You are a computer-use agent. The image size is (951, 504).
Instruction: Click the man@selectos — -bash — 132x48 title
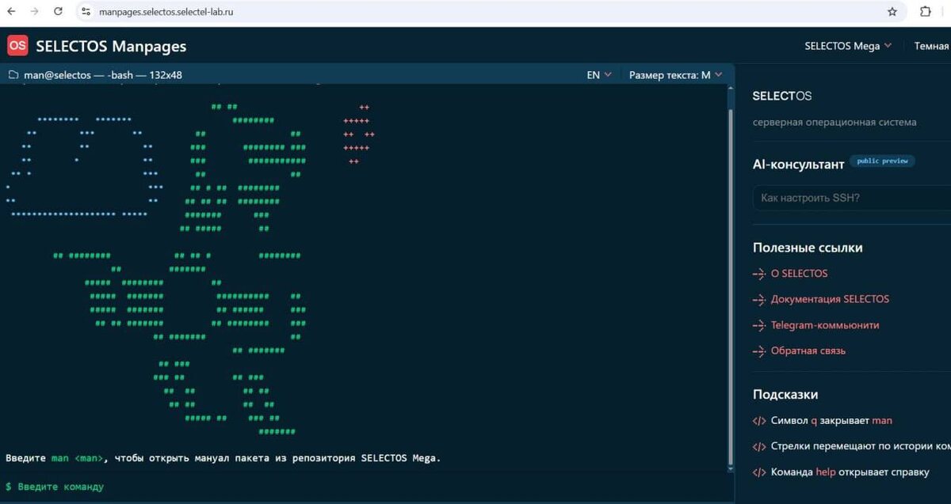pos(103,75)
